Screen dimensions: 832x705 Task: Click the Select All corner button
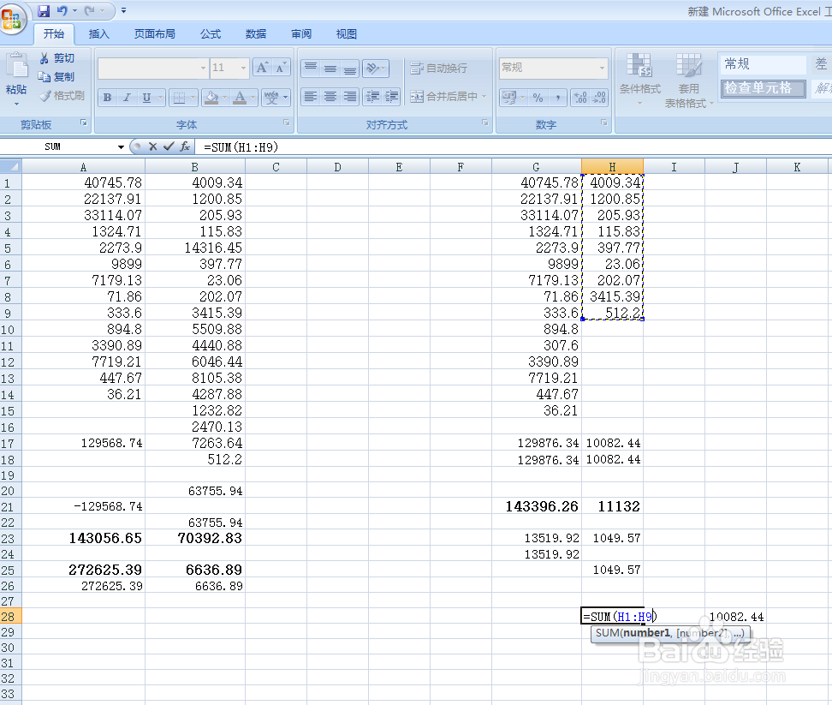10,167
